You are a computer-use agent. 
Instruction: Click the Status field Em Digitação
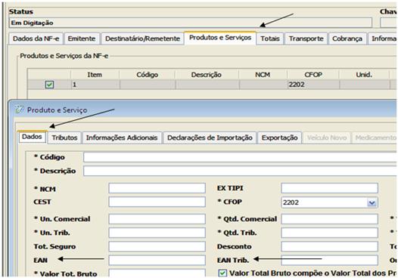coord(191,23)
